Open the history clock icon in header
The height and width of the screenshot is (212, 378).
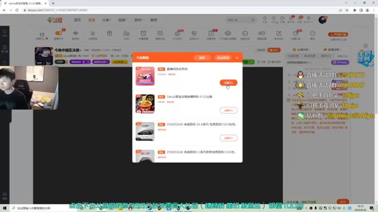point(265,19)
